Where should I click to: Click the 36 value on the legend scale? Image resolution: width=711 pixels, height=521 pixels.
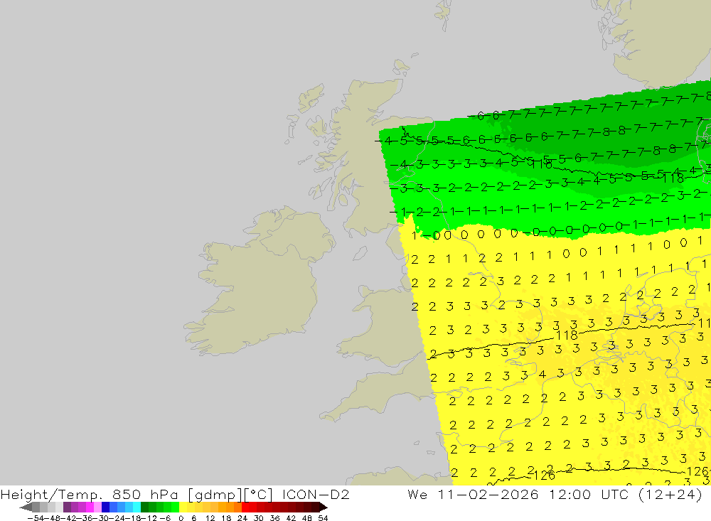[x=274, y=518]
